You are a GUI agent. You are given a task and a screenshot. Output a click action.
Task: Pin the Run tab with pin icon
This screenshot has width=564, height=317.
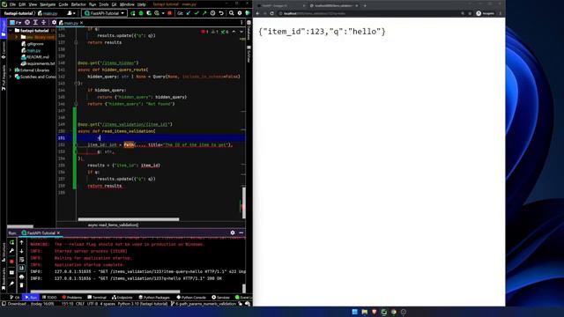point(11,284)
